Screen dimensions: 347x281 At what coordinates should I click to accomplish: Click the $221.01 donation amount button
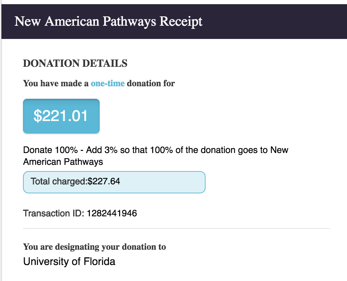tap(61, 116)
